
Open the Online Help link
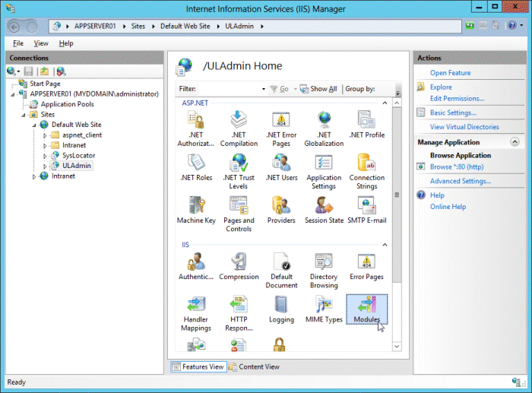click(x=448, y=206)
